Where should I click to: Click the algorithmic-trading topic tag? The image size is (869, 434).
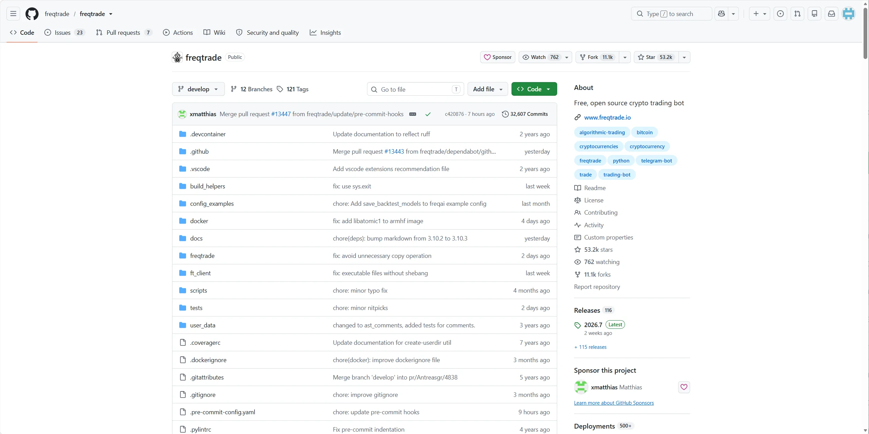tap(602, 132)
